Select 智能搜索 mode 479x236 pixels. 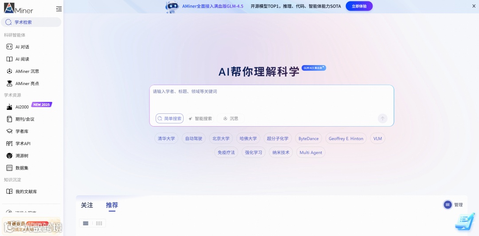point(200,119)
